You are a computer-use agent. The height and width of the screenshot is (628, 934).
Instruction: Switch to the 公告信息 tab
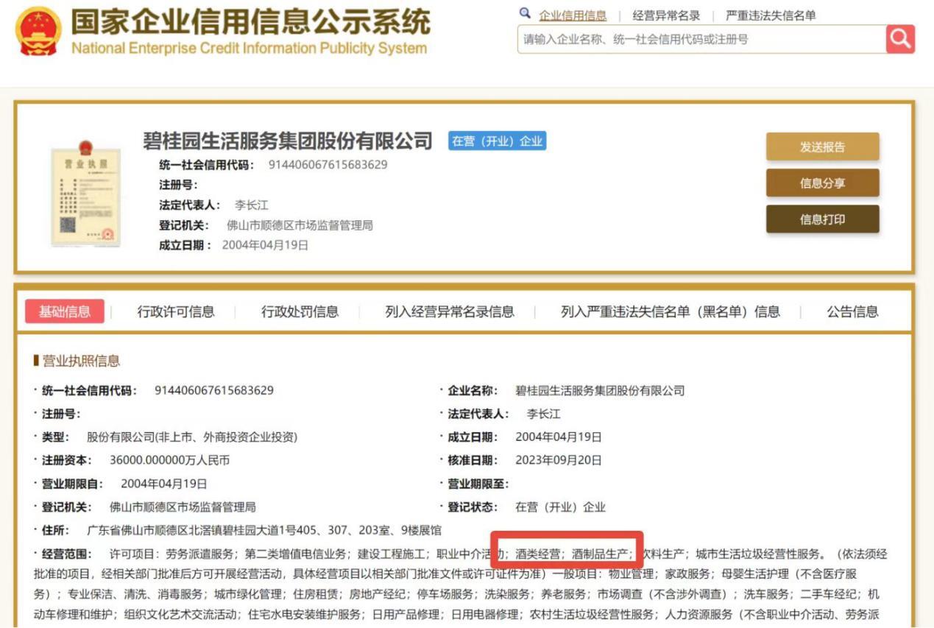(x=852, y=311)
